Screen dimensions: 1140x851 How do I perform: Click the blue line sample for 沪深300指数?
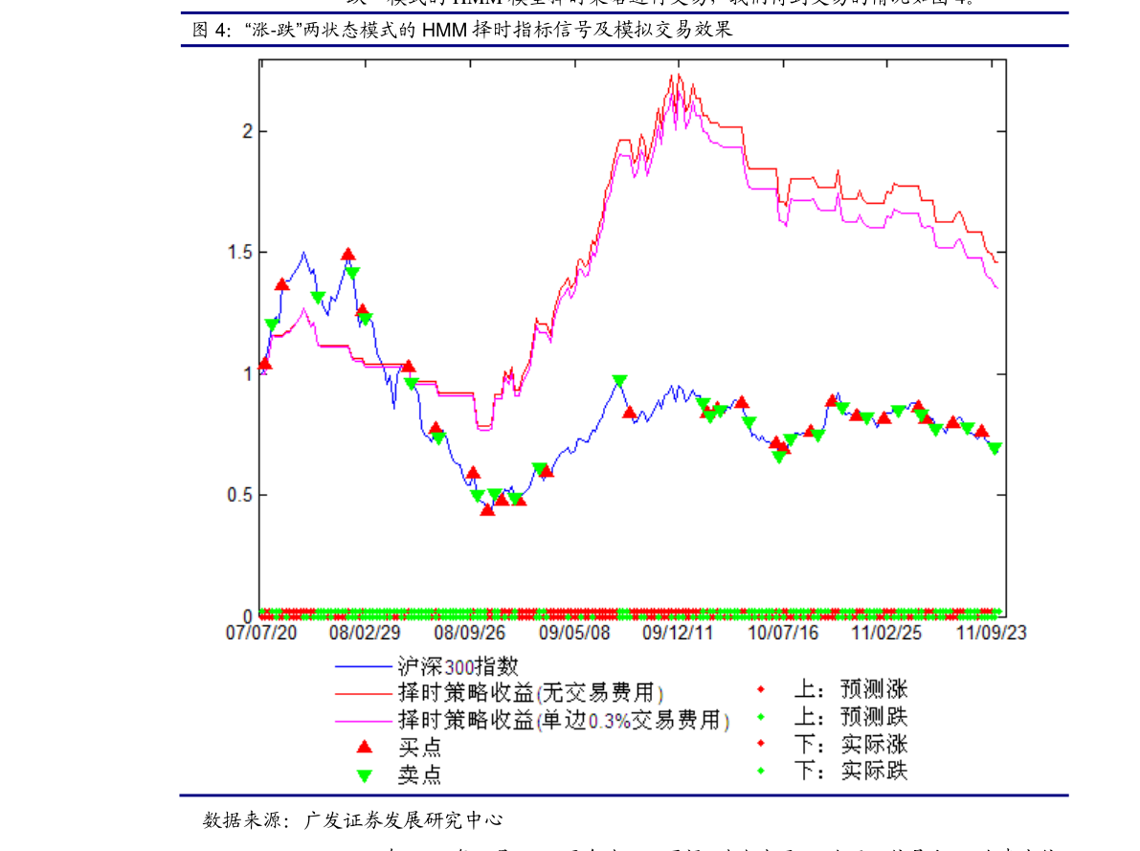tap(364, 666)
